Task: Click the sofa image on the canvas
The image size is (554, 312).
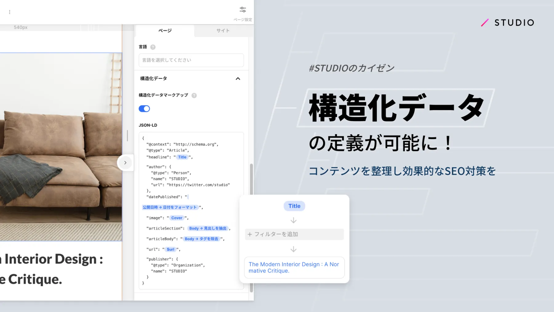Action: click(61, 147)
